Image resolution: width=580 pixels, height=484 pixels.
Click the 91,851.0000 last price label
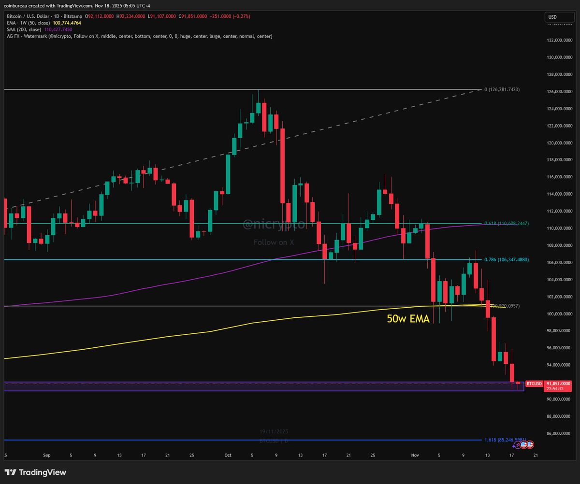pos(558,383)
